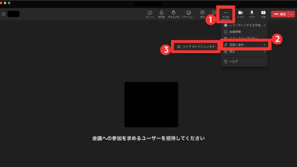Open the リアクション (reactions) picker
Viewport: 297px width, 167px height.
[x=189, y=14]
